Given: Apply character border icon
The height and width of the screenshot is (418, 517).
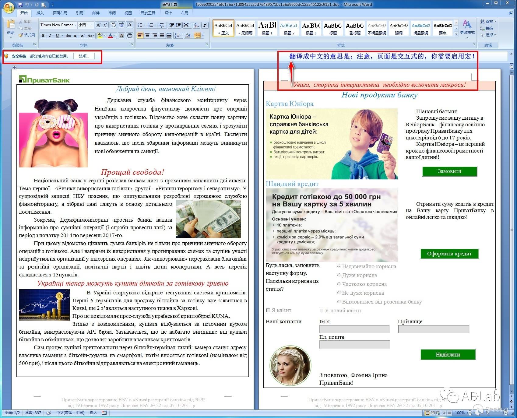Looking at the screenshot, I should tap(130, 25).
